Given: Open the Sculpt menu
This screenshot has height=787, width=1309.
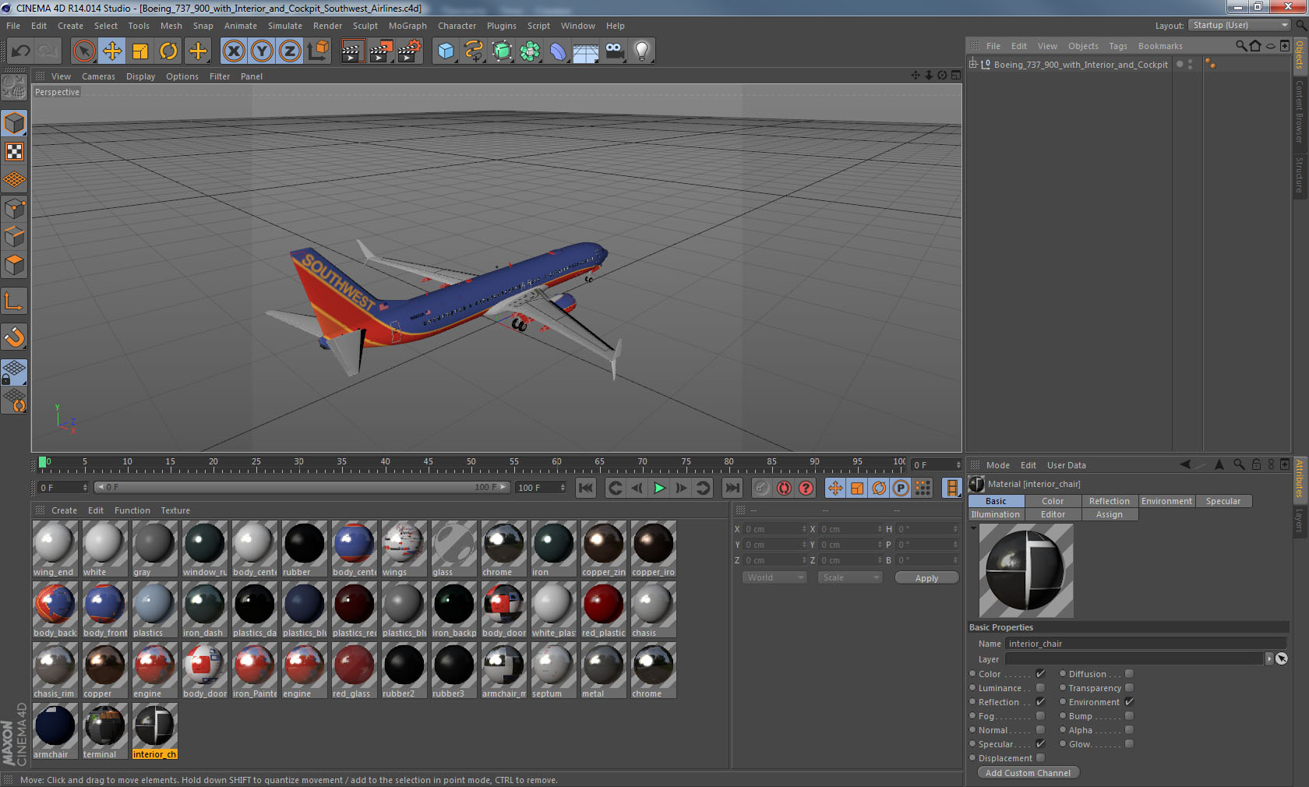Looking at the screenshot, I should 365,26.
